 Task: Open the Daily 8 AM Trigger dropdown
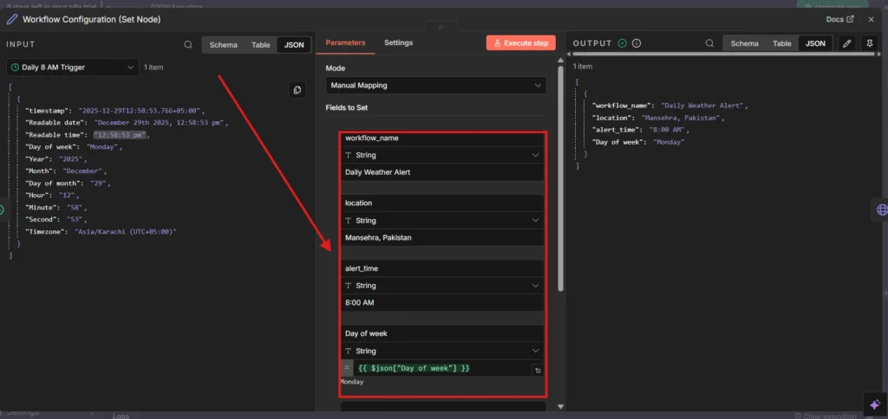coord(73,68)
